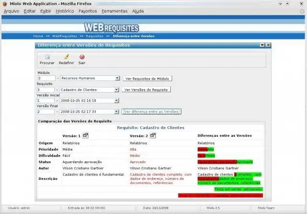
Task: Click Ver diferença entre as Versões button
Action: click(152, 111)
